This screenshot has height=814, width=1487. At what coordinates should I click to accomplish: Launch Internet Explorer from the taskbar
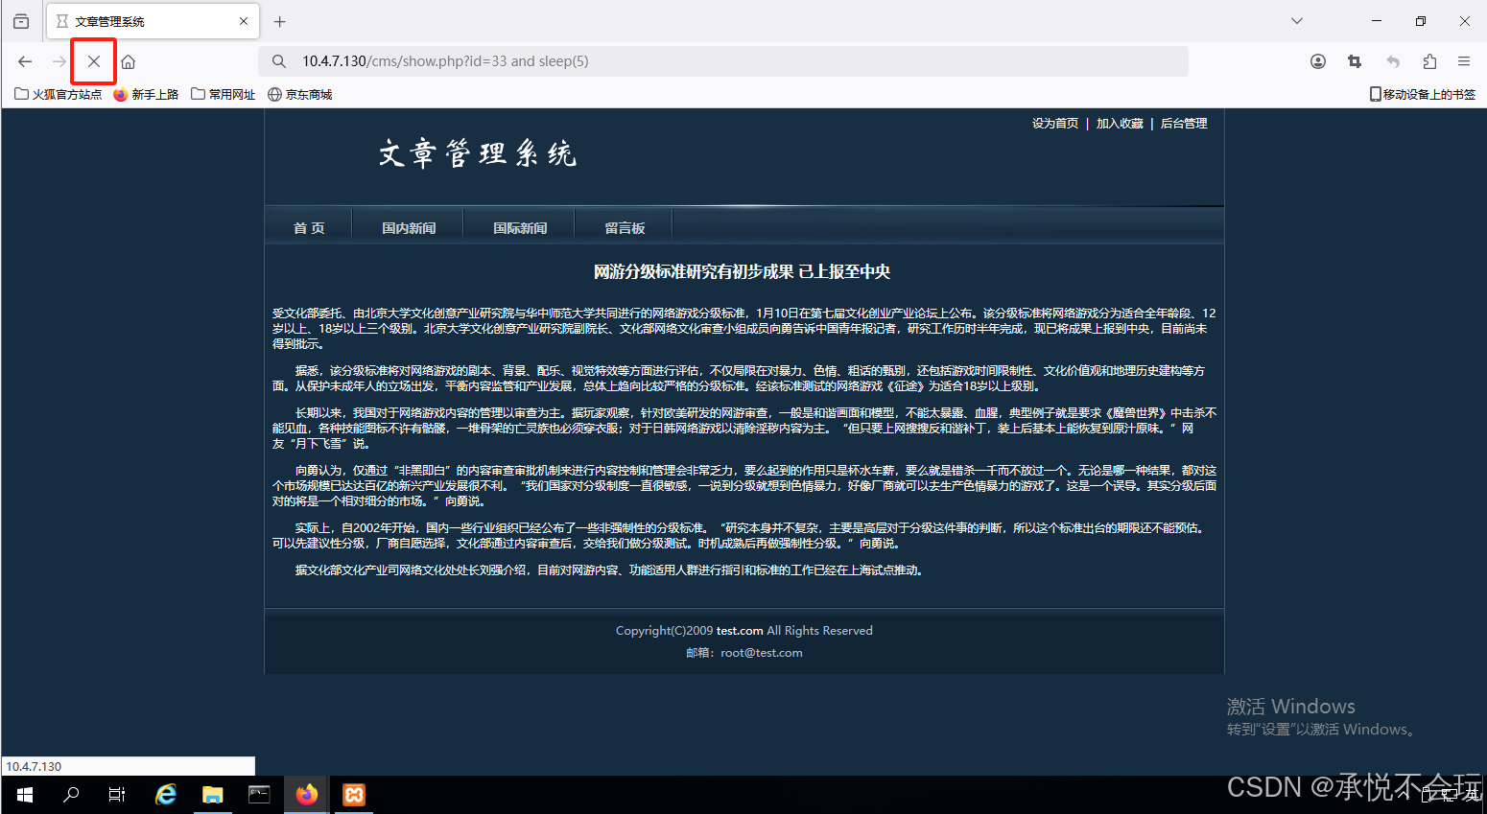coord(166,795)
